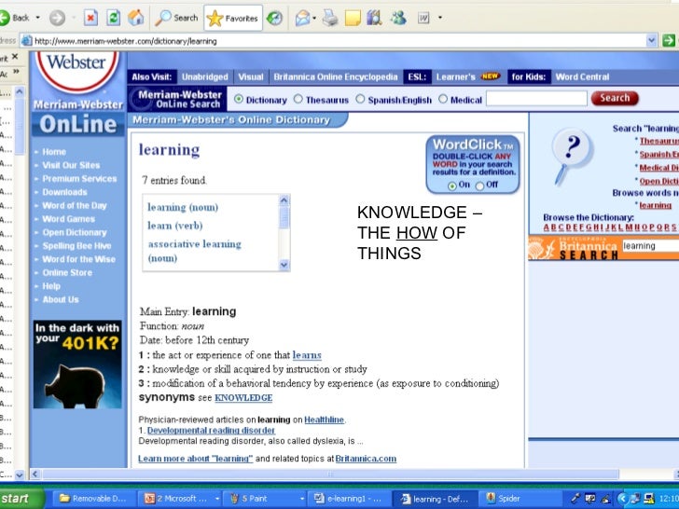Image resolution: width=679 pixels, height=509 pixels.
Task: Switch to Spider taskbar window
Action: 520,499
